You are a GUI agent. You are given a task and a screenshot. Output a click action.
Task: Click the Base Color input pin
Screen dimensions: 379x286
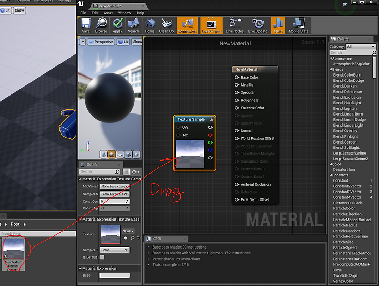(x=237, y=77)
